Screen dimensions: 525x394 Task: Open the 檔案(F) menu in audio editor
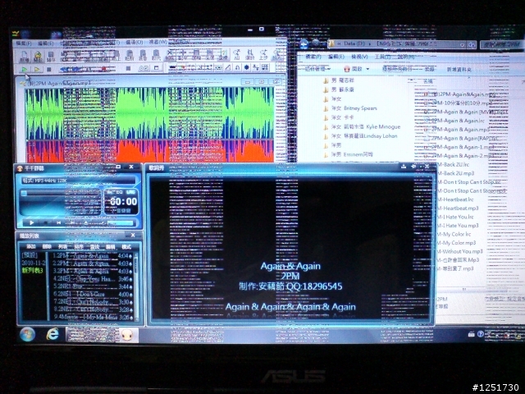point(24,44)
